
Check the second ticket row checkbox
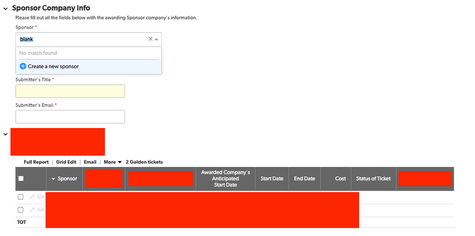click(x=20, y=210)
